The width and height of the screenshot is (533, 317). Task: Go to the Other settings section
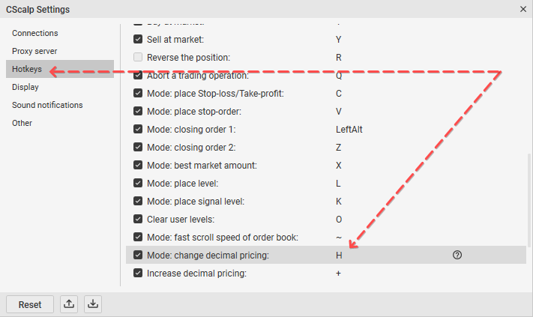click(x=22, y=123)
